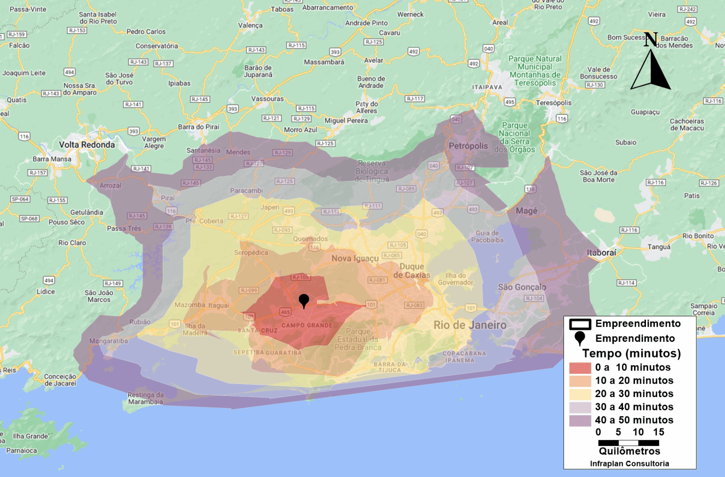The width and height of the screenshot is (725, 477).
Task: Pick the red 0 a 10 minutos swatch
Action: [x=580, y=367]
